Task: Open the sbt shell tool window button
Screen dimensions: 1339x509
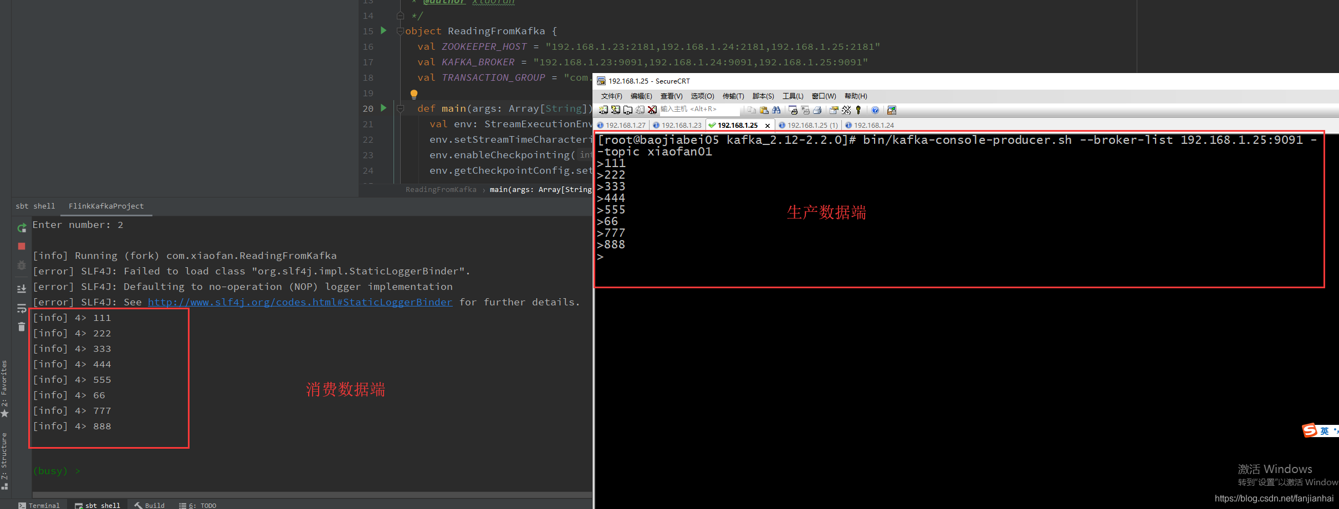Action: [98, 505]
